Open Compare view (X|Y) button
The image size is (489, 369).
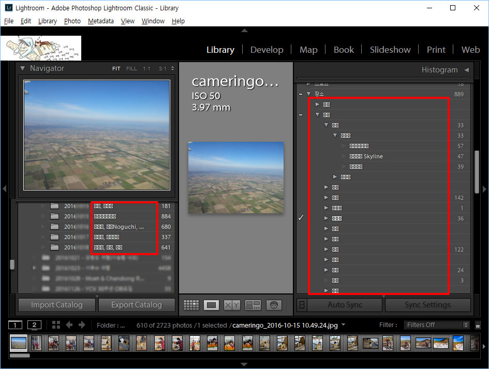232,305
